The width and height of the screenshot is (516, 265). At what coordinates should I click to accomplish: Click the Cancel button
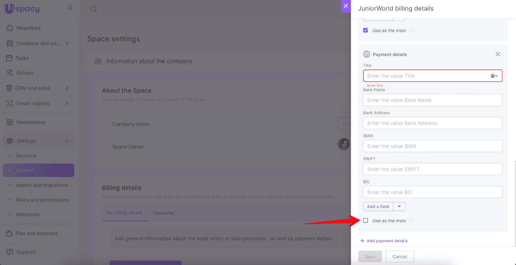[400, 257]
